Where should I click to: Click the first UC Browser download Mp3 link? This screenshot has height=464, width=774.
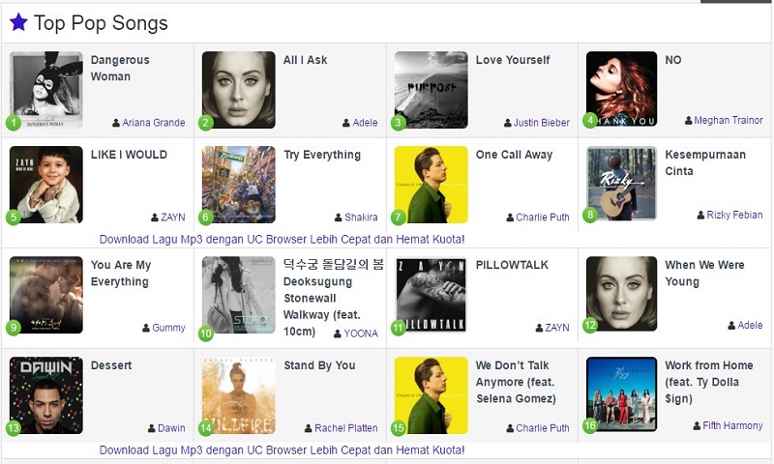click(282, 240)
